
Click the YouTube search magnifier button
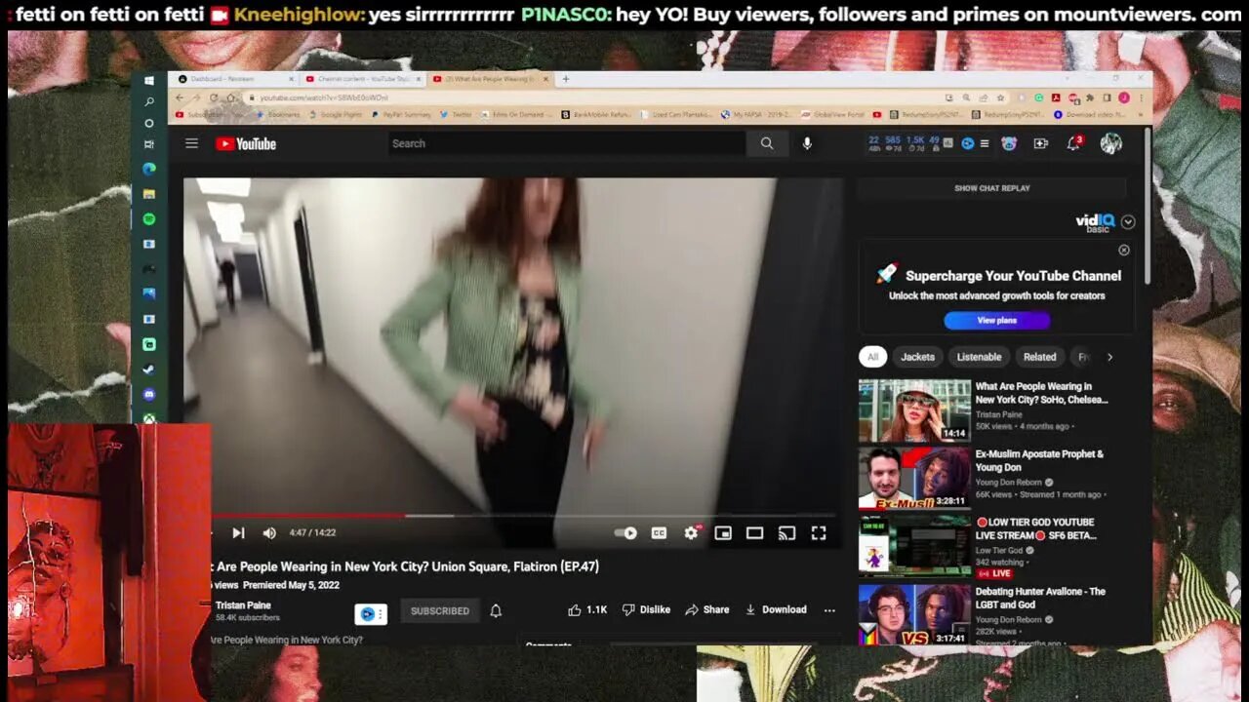pos(767,143)
